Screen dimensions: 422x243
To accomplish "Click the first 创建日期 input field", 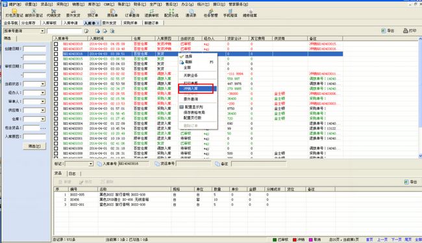I will point(34,49).
